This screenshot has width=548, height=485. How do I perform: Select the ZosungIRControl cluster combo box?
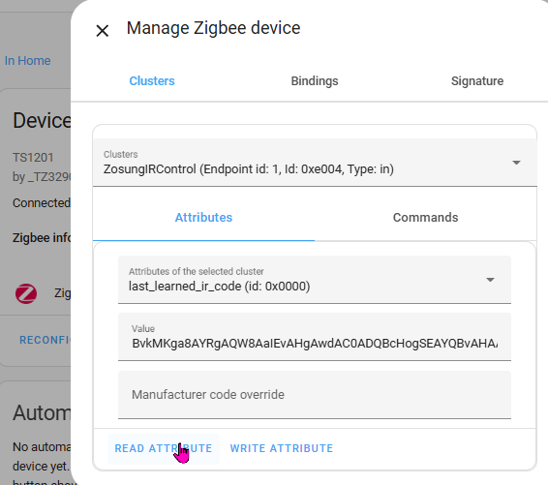pos(315,163)
